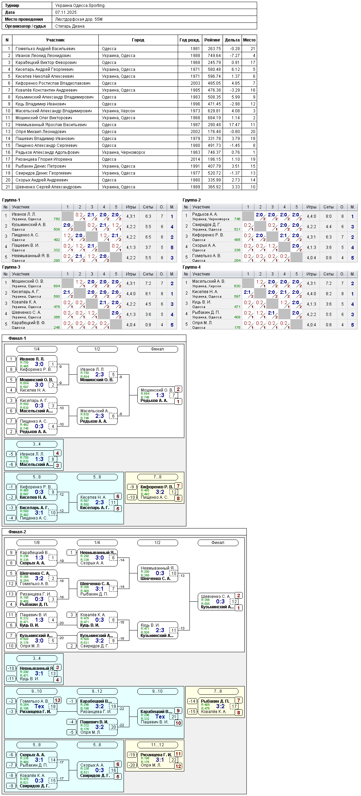Click place badge 2 next to Мошинский О. В.
Screen dimensions: 361x796
178,389
